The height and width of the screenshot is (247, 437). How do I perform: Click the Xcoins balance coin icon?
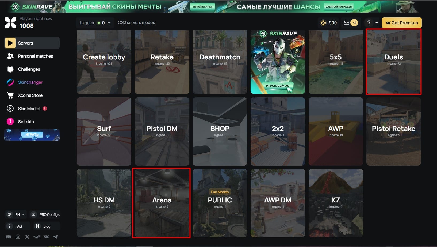click(323, 23)
